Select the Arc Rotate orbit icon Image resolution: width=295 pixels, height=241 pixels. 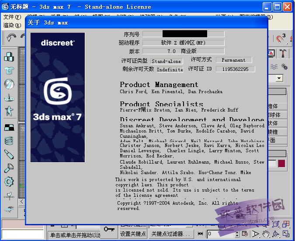(276, 234)
